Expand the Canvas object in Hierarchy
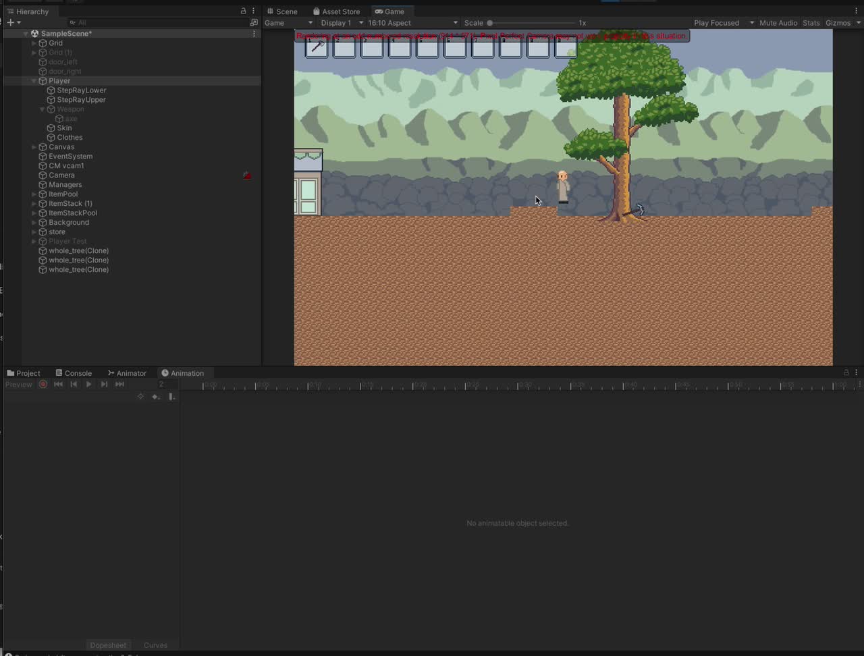 (34, 147)
